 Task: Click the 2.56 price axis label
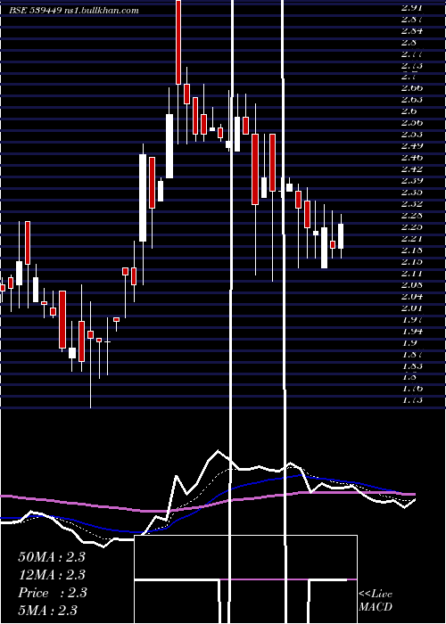(412, 123)
